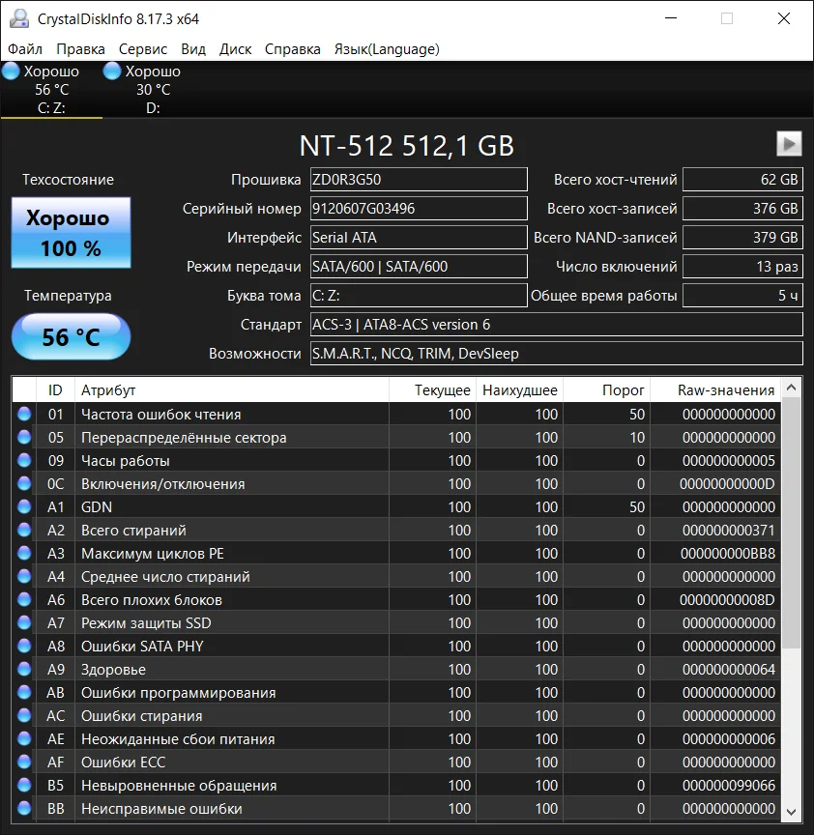
Task: Click status orb for attribute A3
Action: 24,554
